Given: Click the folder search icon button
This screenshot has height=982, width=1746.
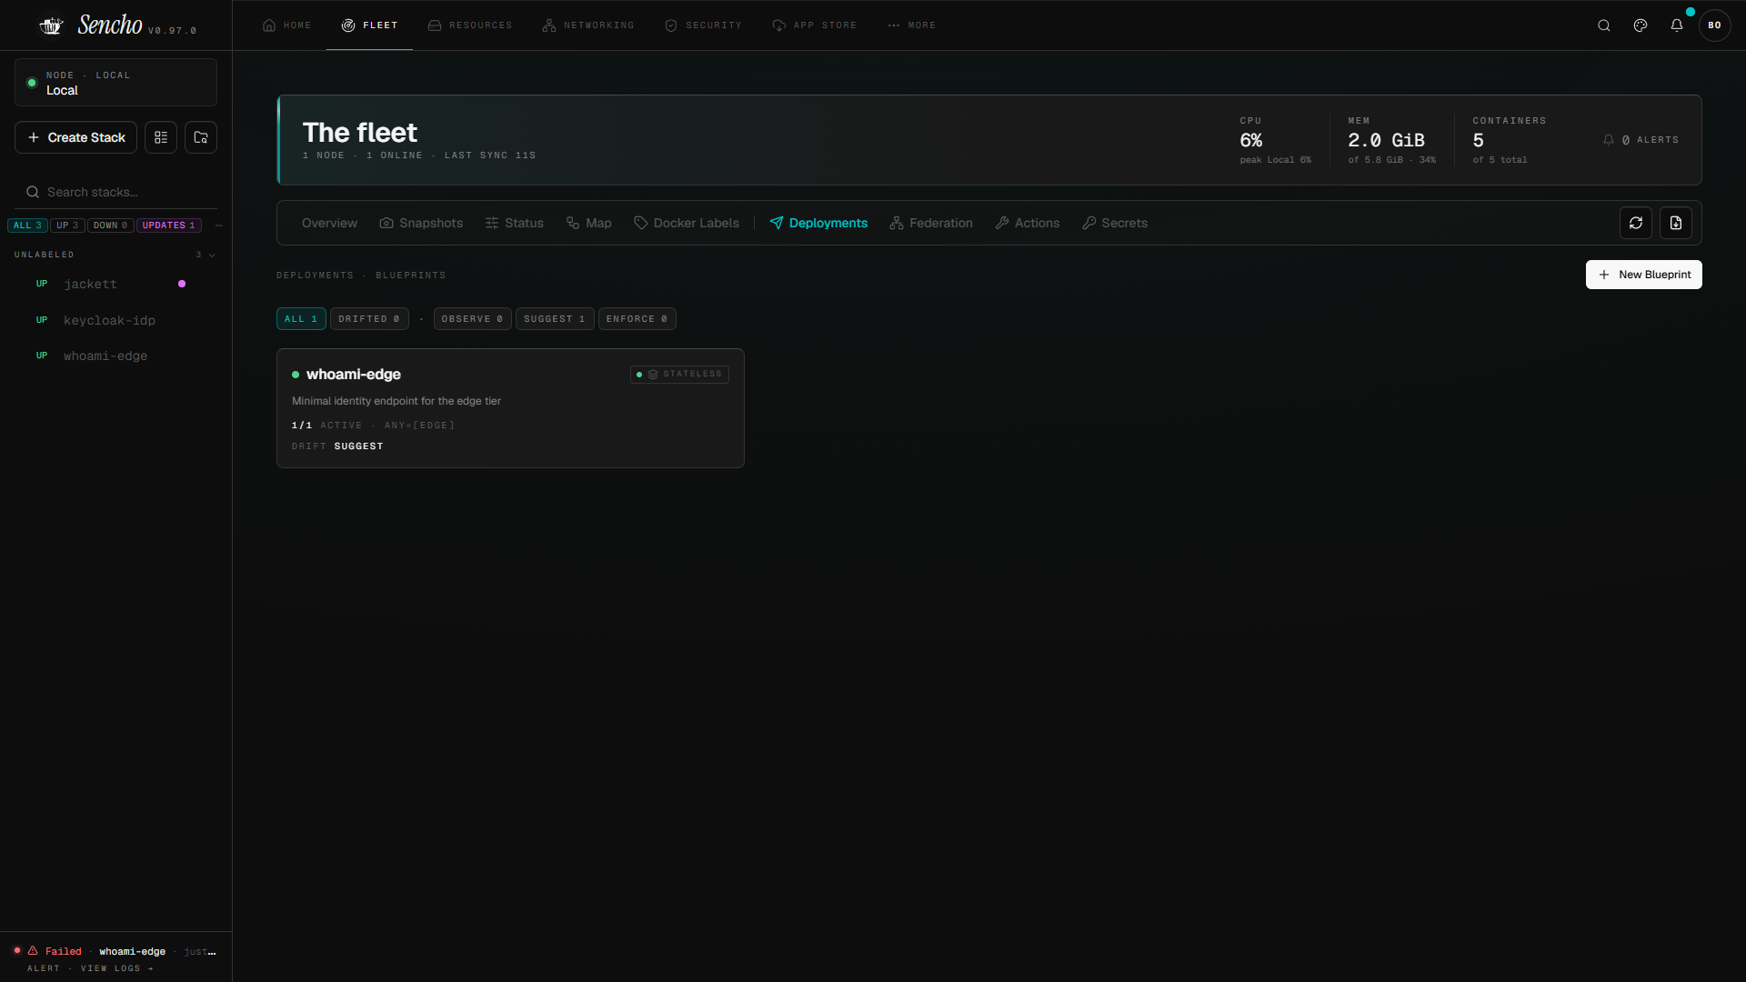Looking at the screenshot, I should click(201, 137).
